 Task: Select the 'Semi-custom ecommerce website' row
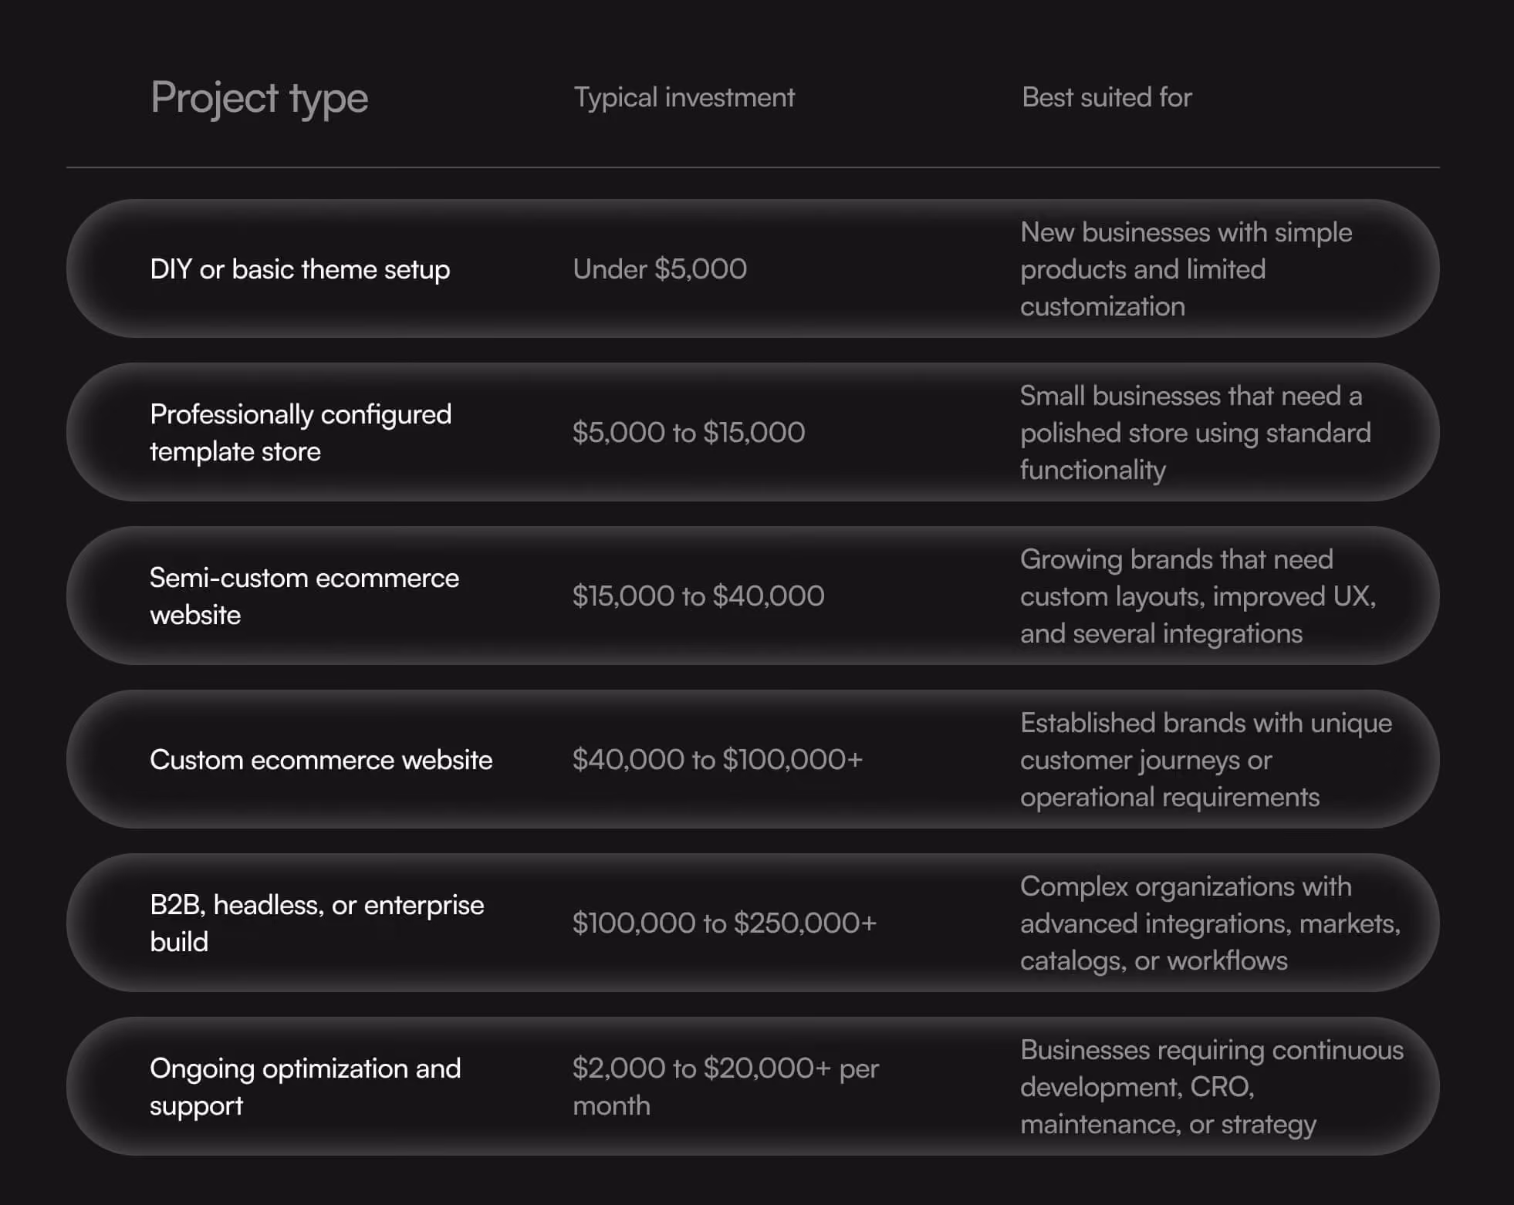[752, 596]
